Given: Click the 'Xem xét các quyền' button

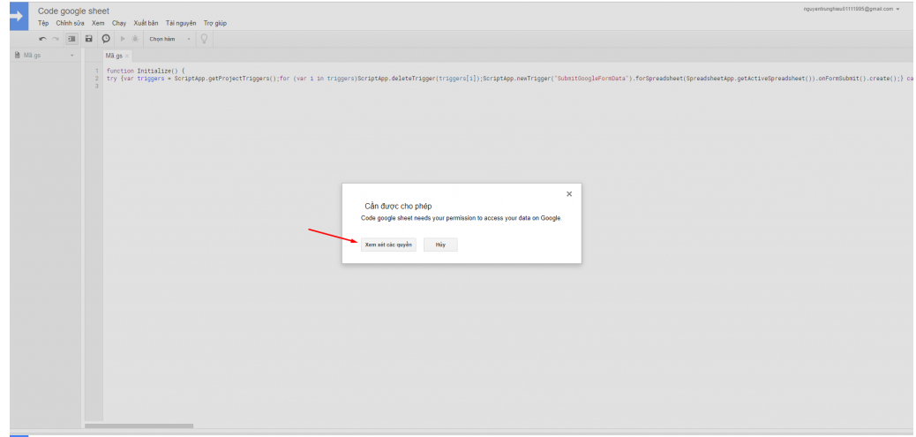Looking at the screenshot, I should [x=388, y=245].
